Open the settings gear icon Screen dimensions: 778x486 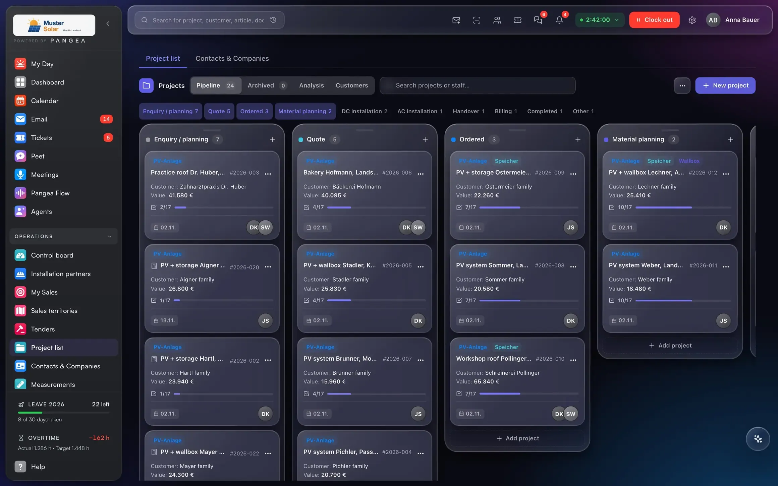click(692, 20)
